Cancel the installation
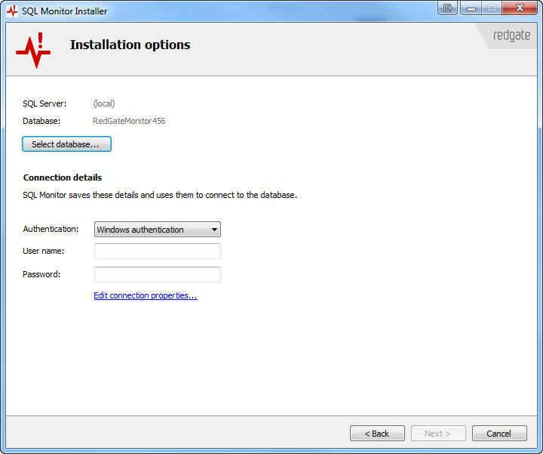This screenshot has width=543, height=454. tap(499, 434)
